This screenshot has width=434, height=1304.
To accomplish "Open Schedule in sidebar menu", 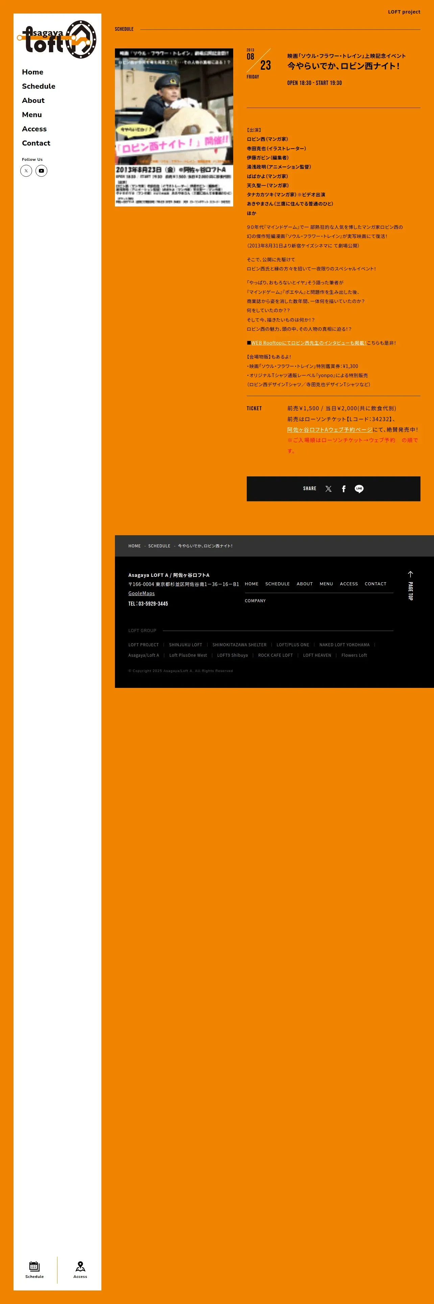I will tap(39, 86).
